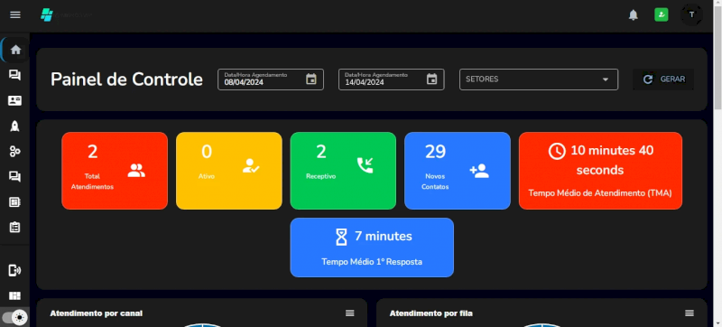
Task: Click the Total Atendimentos red card
Action: pos(115,171)
